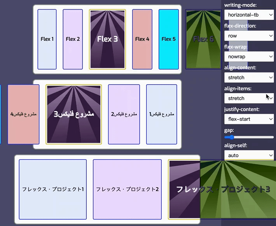This screenshot has width=276, height=226.
Task: Open the writing-mode dropdown showing horizontal-tb
Action: point(249,15)
